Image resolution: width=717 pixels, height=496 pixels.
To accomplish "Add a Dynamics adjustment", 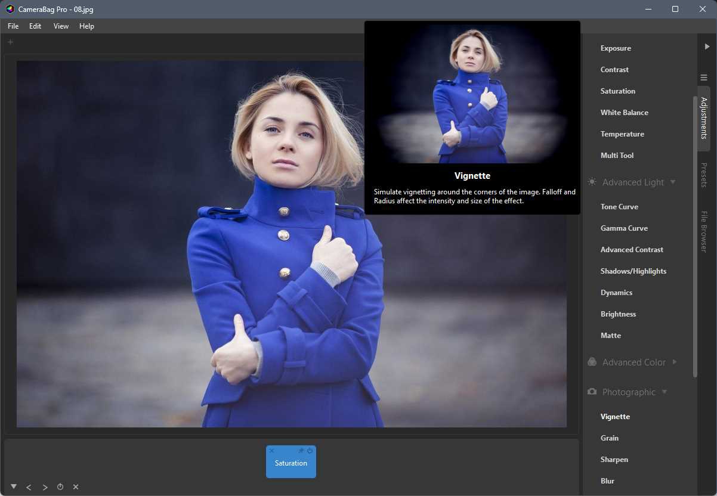I will point(616,293).
